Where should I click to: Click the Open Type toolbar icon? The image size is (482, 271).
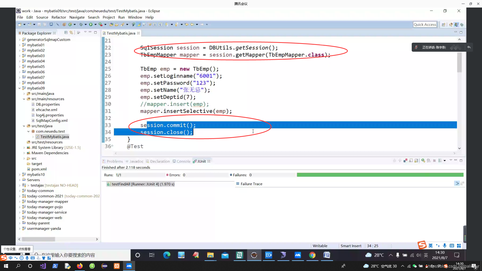pos(111,25)
